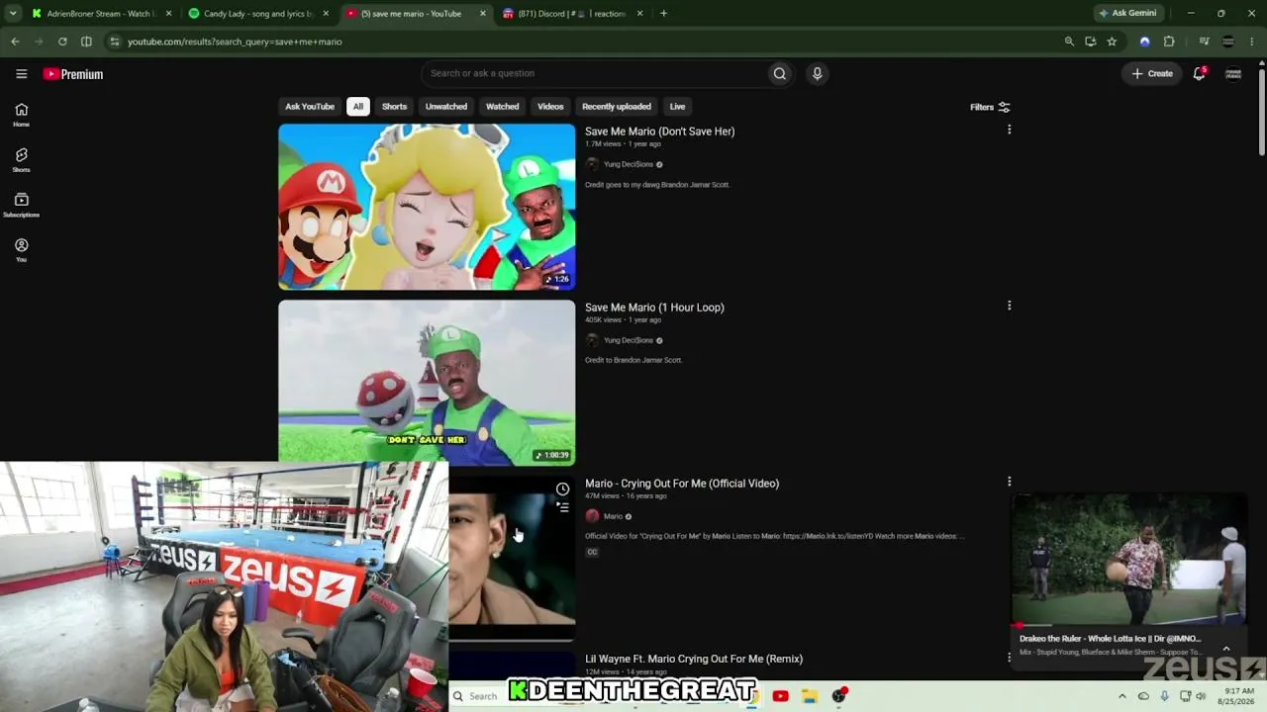Seek on the miniplayer progress bar
1267x712 pixels.
[x=1128, y=626]
